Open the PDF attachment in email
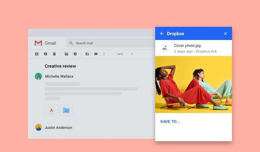Viewport: 260px width, 152px height. [52, 110]
